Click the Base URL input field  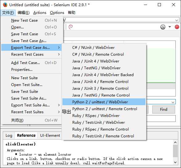[x=121, y=20]
